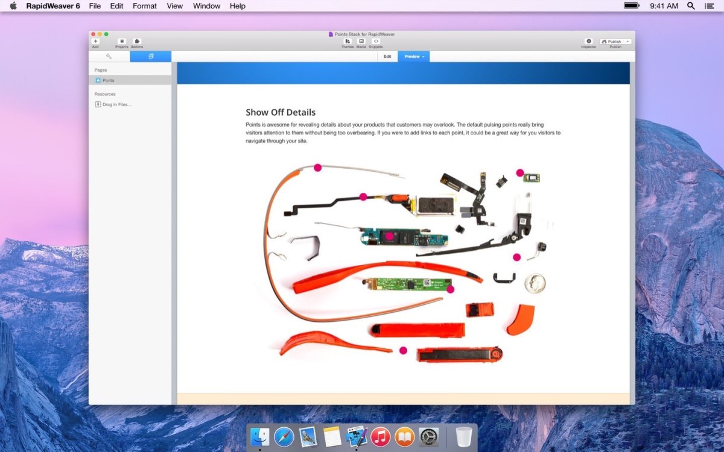Open the Format menu
Viewport: 724px width, 452px height.
point(145,6)
